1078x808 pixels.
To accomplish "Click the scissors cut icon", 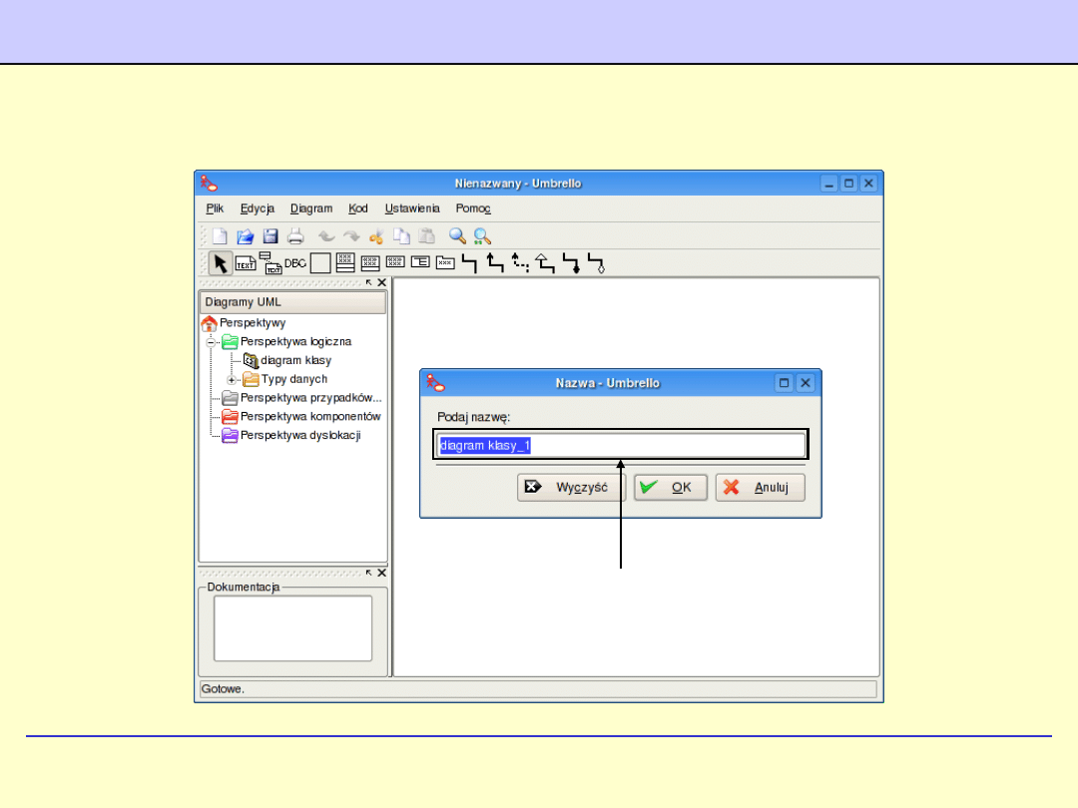I will tap(376, 236).
